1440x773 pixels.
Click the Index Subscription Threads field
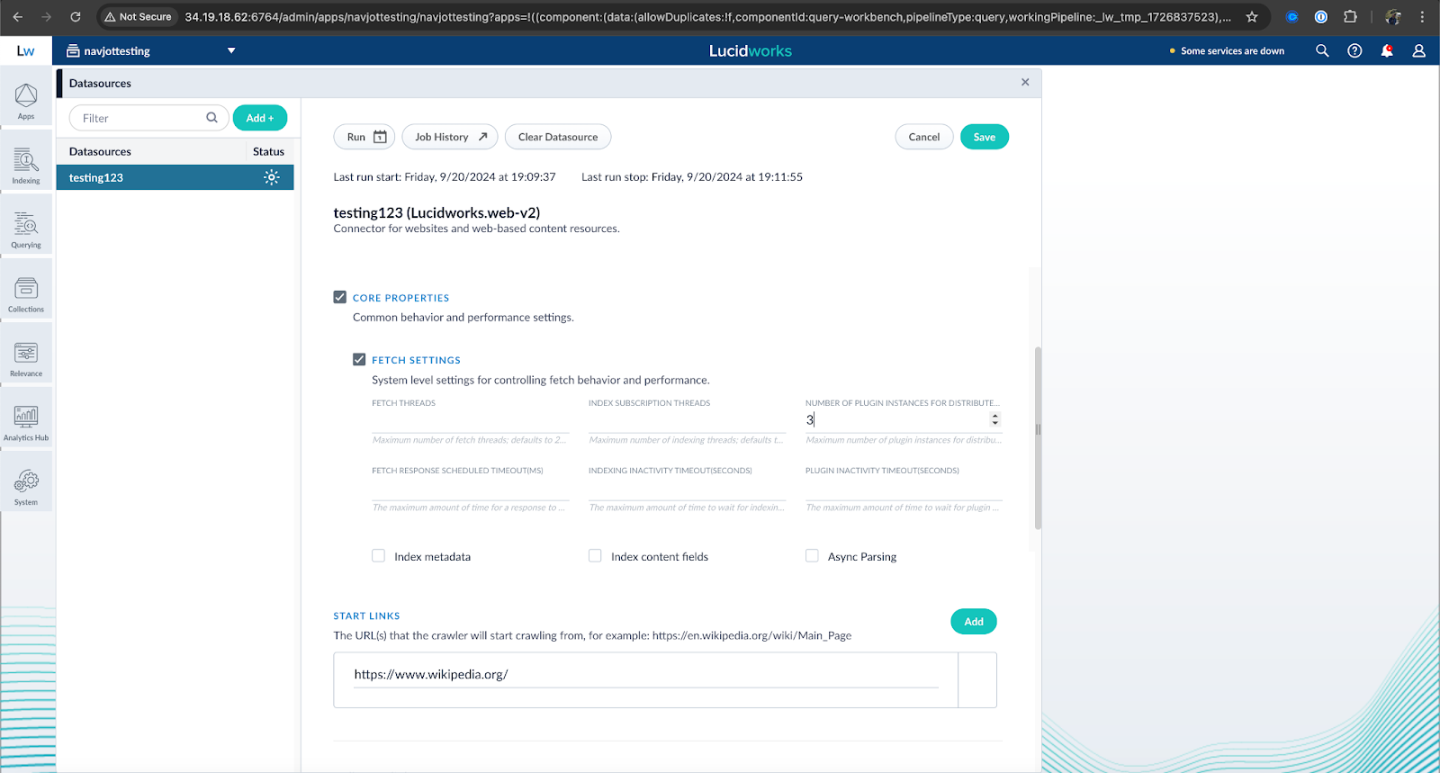pos(687,421)
